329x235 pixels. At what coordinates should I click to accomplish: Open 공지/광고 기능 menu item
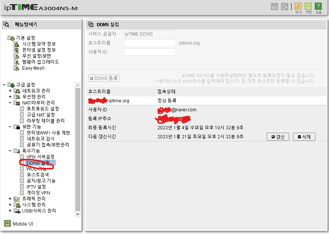(41, 181)
